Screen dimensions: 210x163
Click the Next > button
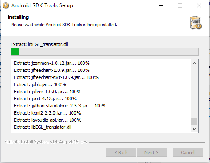pos(152,153)
